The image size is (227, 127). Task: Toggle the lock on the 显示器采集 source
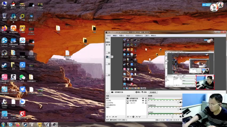point(146,101)
